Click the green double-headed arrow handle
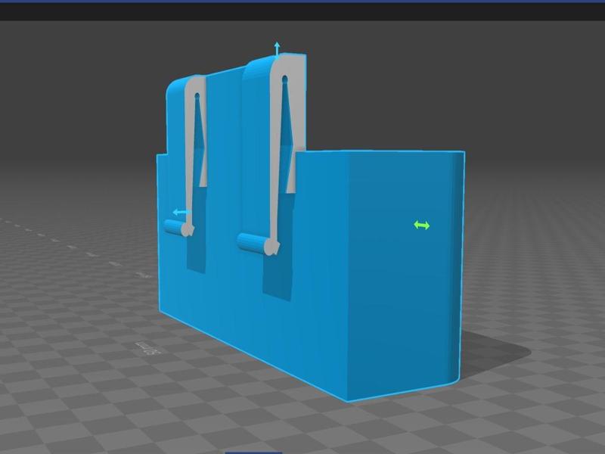 click(421, 225)
